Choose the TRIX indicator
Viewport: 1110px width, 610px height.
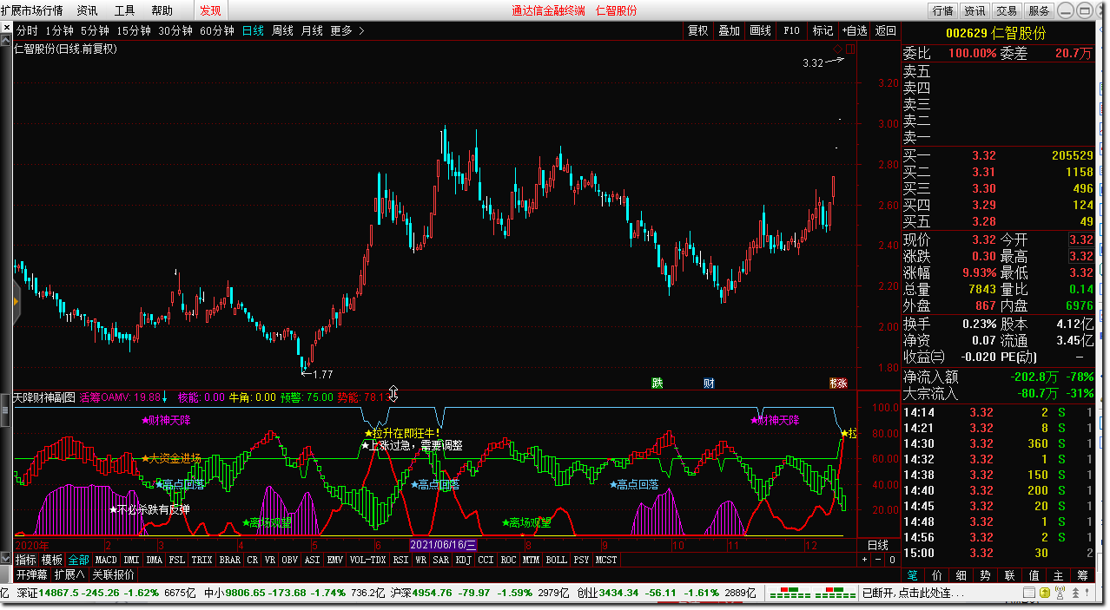pos(202,560)
